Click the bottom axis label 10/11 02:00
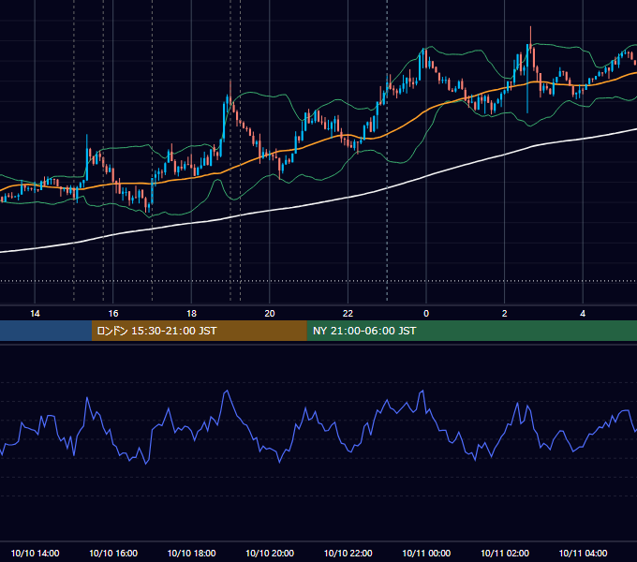 (505, 553)
